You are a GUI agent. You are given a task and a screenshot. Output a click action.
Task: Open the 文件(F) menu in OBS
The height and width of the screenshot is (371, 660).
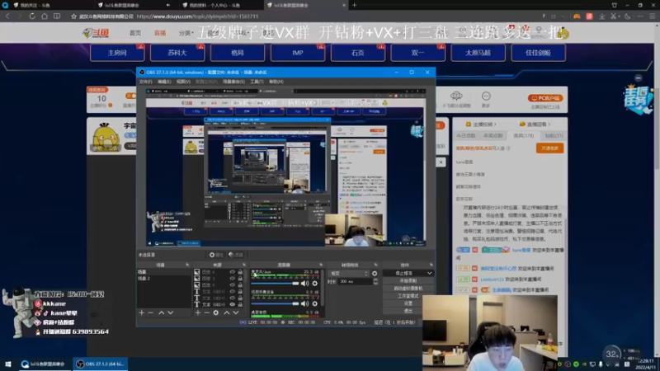tap(146, 82)
